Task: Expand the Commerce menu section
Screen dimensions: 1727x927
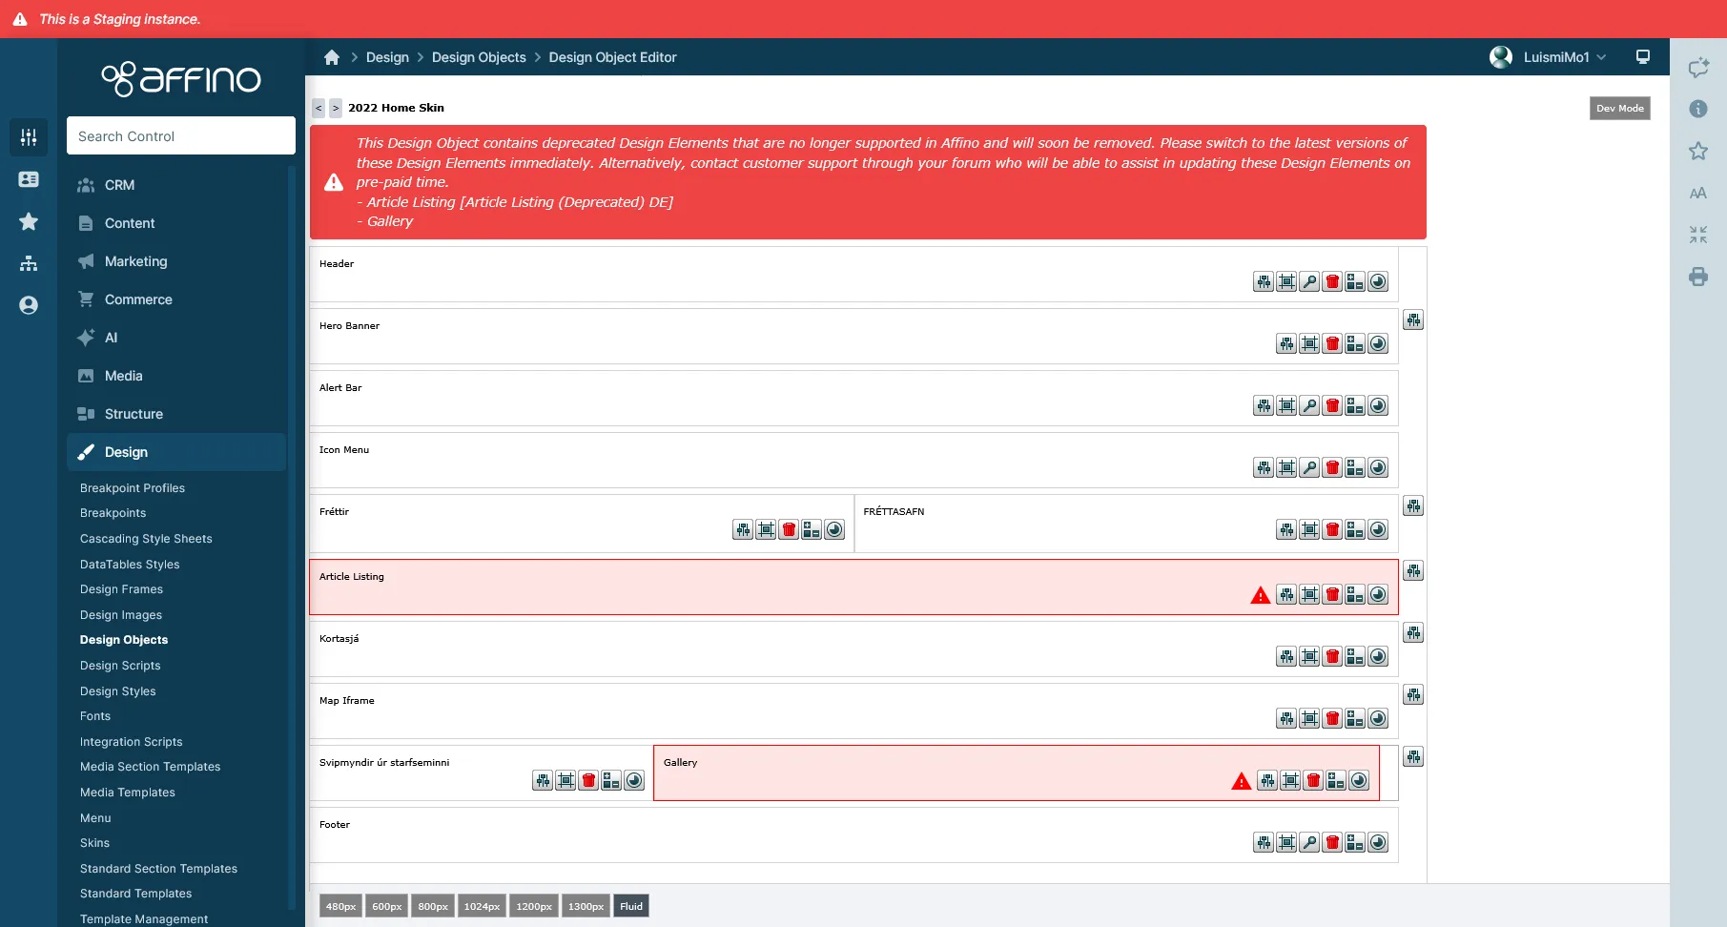Action: [176, 299]
